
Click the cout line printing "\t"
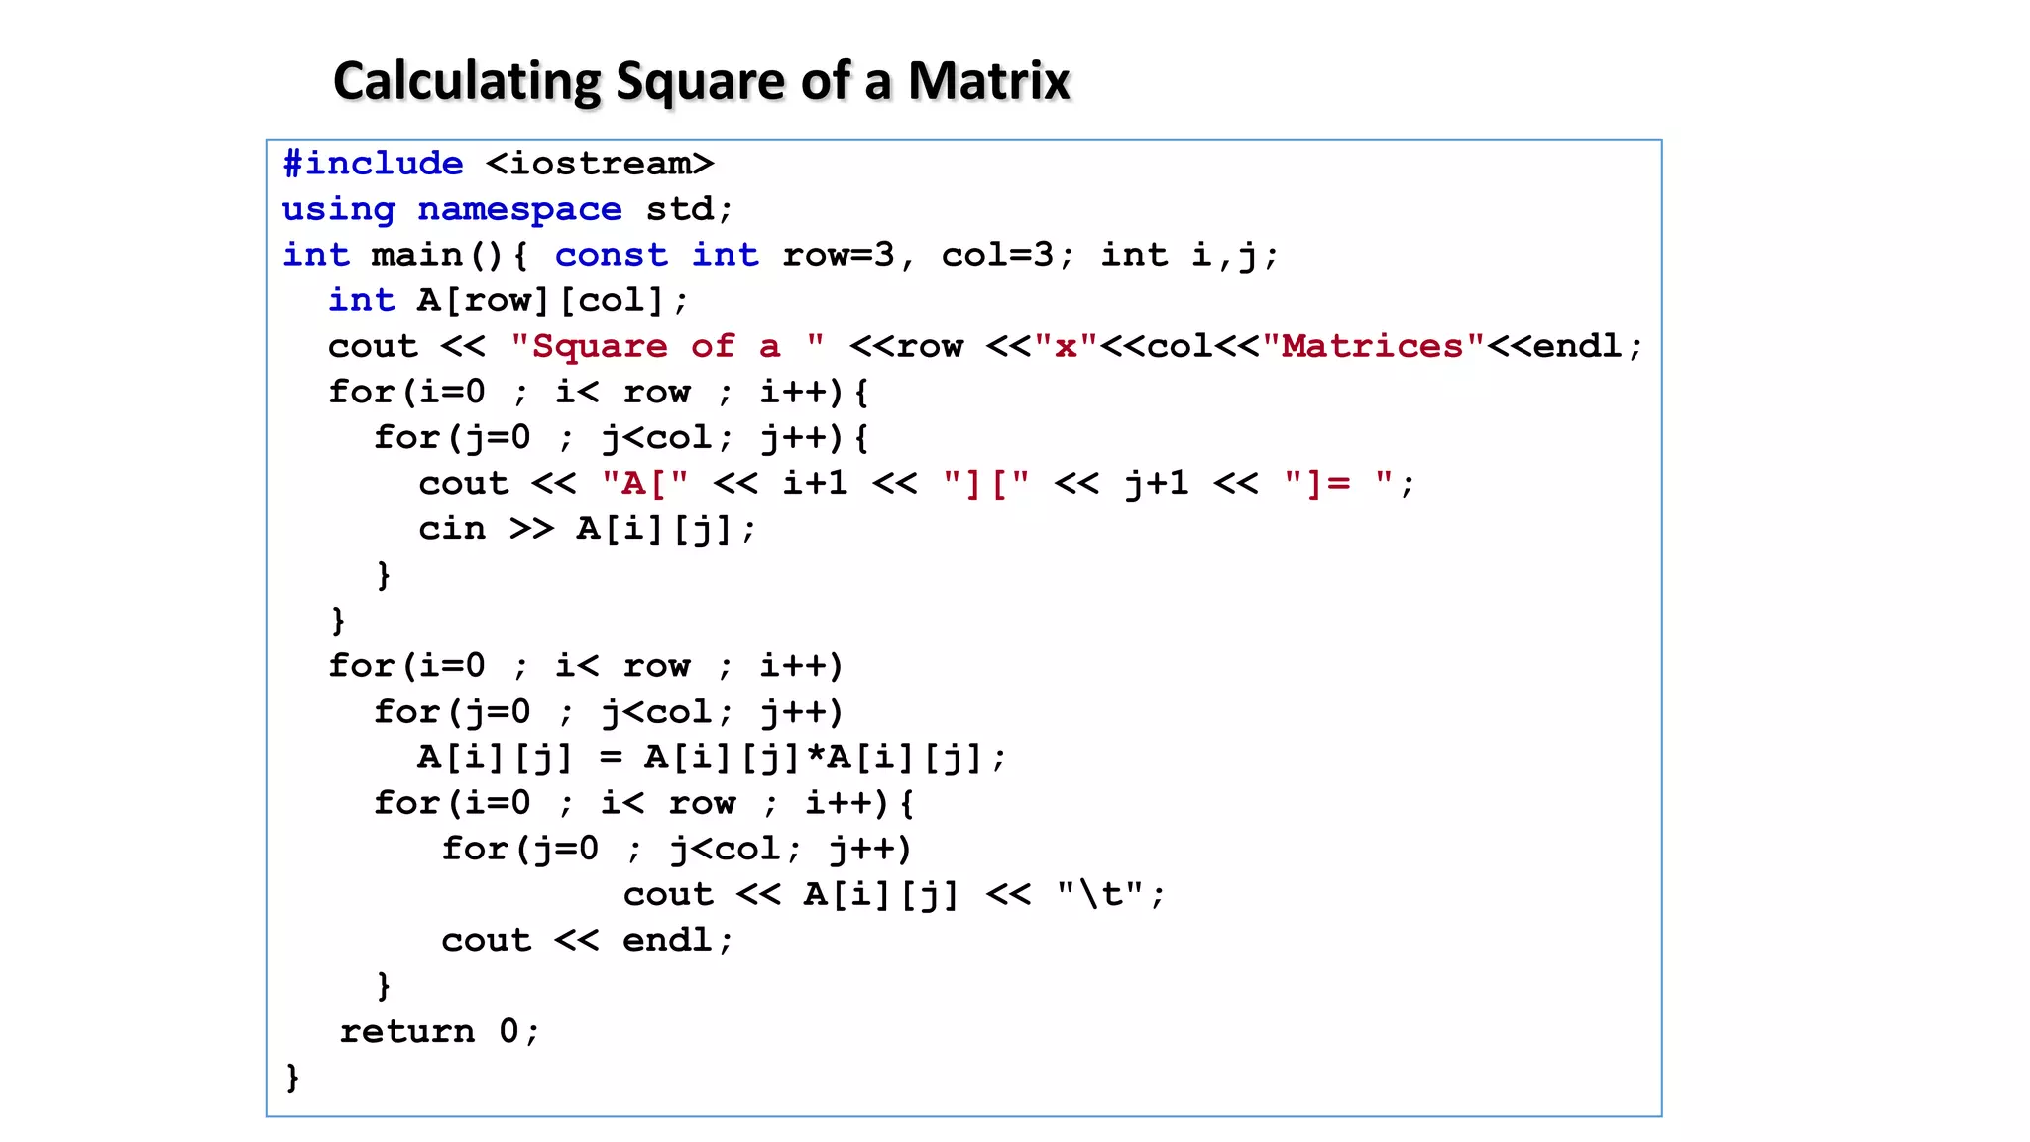[x=894, y=894]
